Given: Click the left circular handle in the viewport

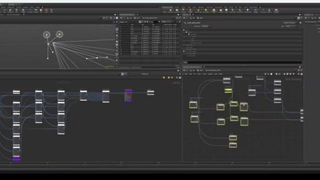Looking at the screenshot, I should tap(46, 34).
